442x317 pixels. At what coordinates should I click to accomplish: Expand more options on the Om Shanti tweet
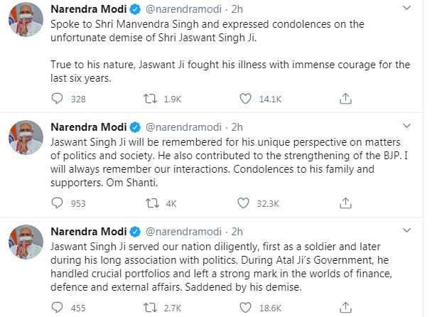tap(406, 126)
